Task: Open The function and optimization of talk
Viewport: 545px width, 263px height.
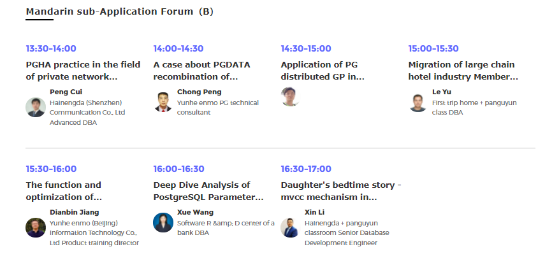Action: [64, 191]
